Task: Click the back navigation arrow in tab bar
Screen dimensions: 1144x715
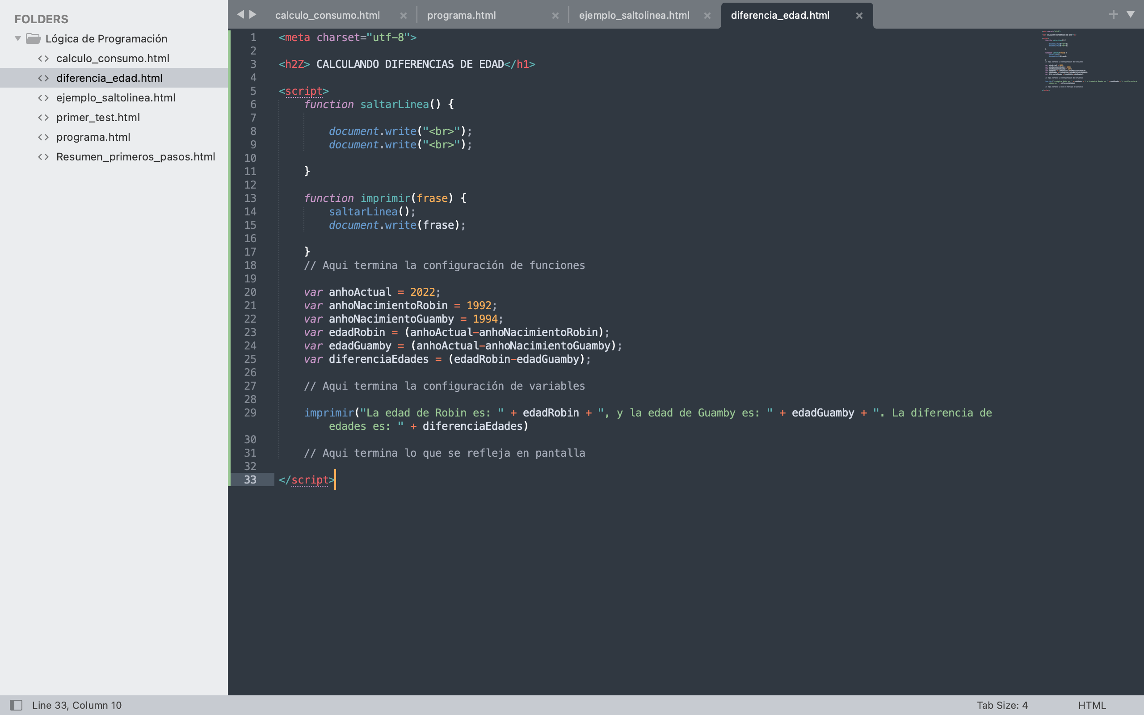Action: pos(240,15)
